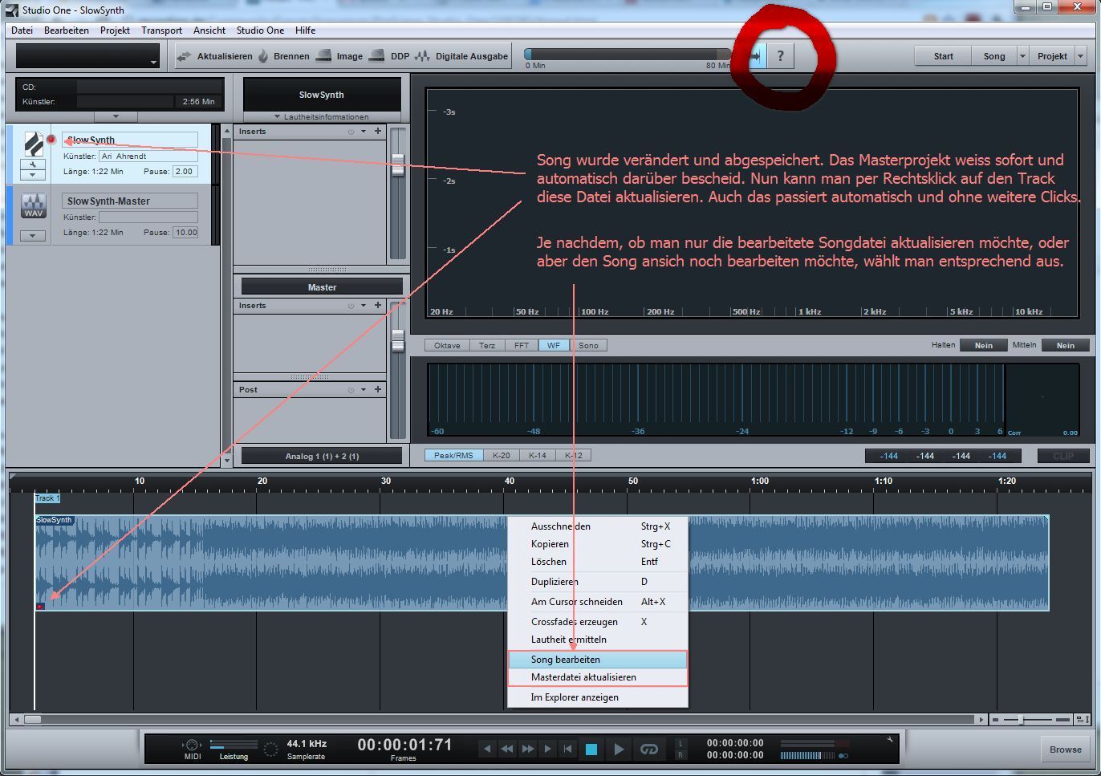
Task: Open the top-left preset selector dropdown
Action: 153,62
